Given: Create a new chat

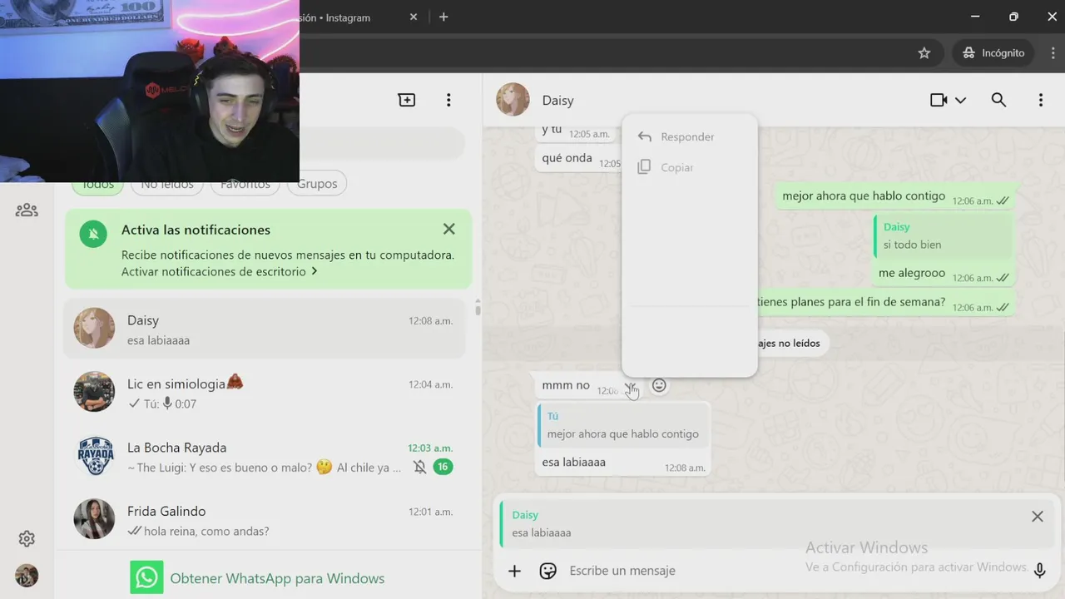Looking at the screenshot, I should pyautogui.click(x=407, y=100).
